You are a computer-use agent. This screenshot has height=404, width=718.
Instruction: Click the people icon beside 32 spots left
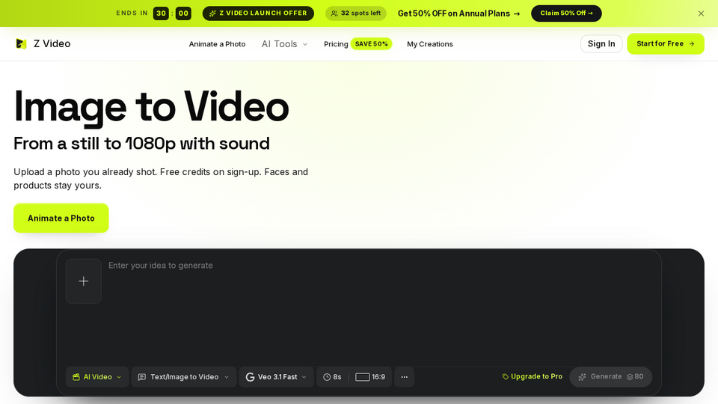click(x=334, y=13)
